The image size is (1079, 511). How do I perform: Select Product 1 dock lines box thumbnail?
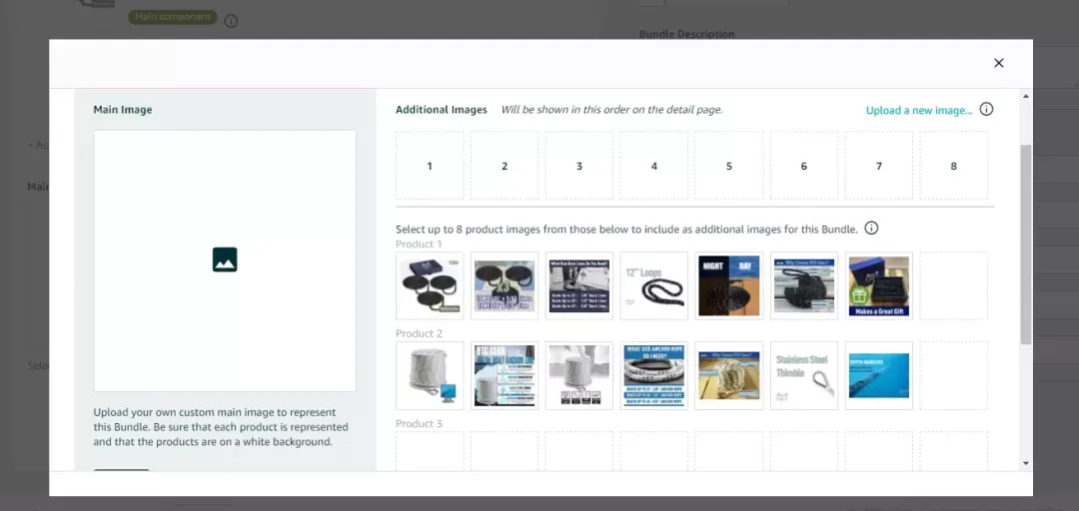tap(430, 286)
